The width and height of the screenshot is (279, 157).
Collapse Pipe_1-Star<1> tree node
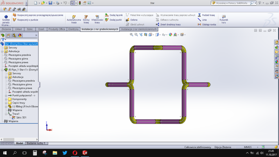pos(2,70)
